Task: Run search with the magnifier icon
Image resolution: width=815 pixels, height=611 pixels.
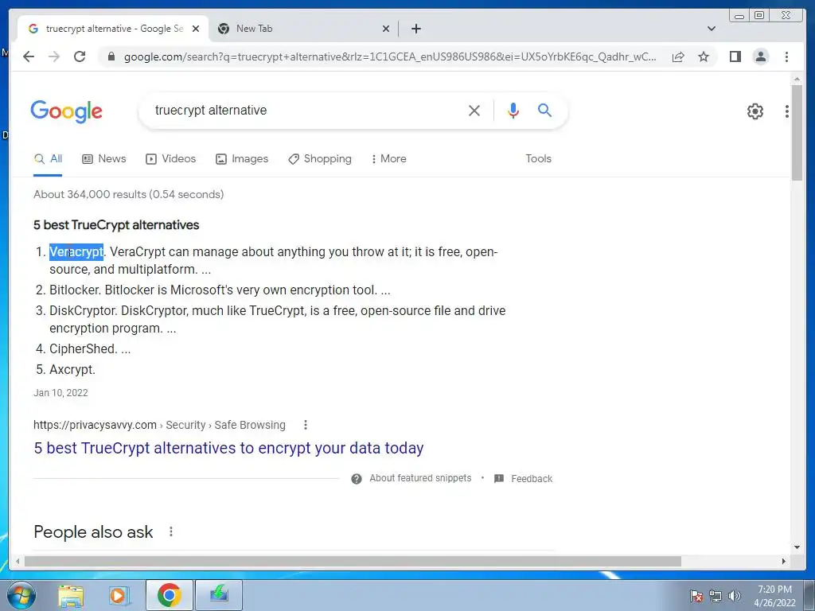Action: (544, 110)
